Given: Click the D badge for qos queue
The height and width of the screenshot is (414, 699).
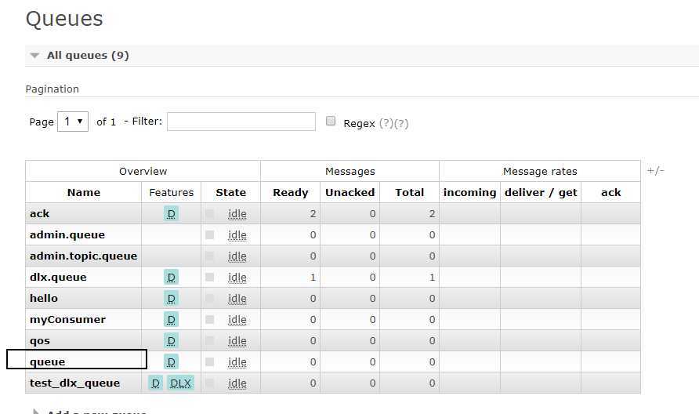Looking at the screenshot, I should [171, 340].
